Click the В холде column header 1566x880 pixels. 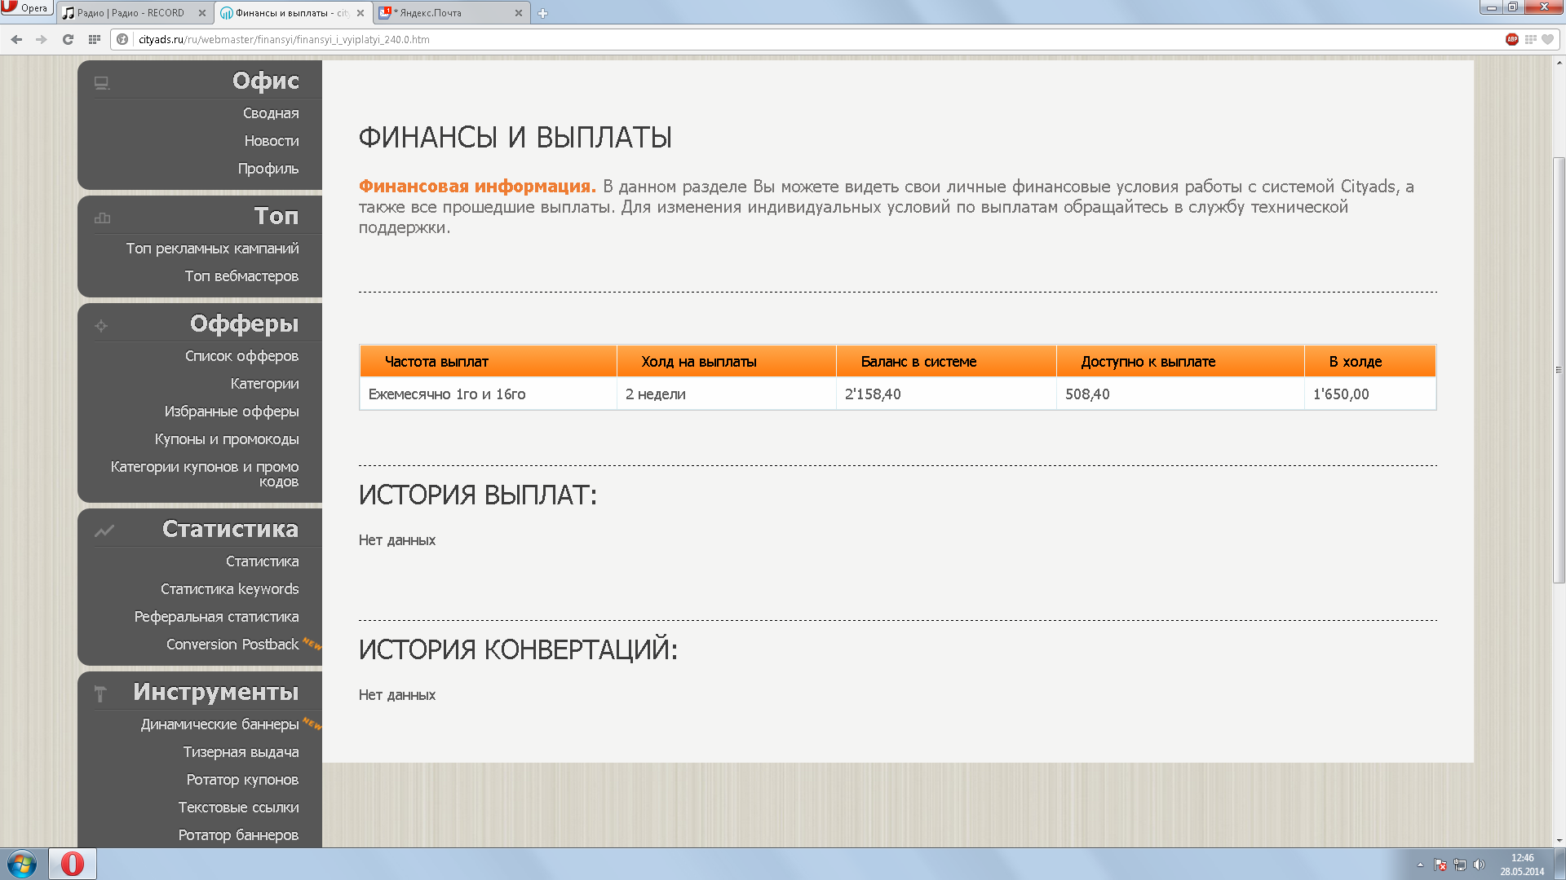click(1370, 361)
